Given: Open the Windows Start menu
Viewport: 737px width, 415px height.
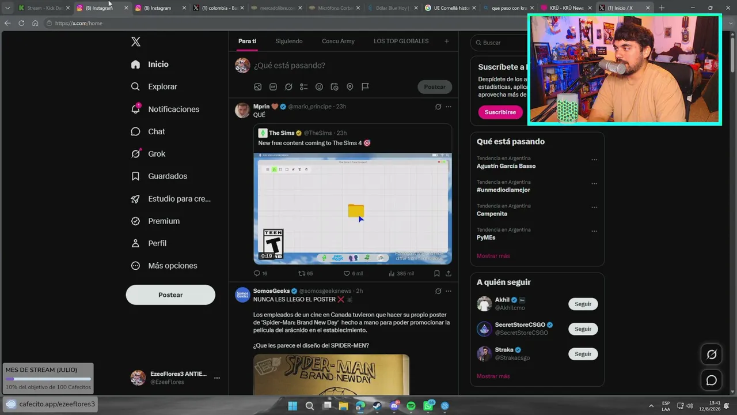Looking at the screenshot, I should coord(292,406).
